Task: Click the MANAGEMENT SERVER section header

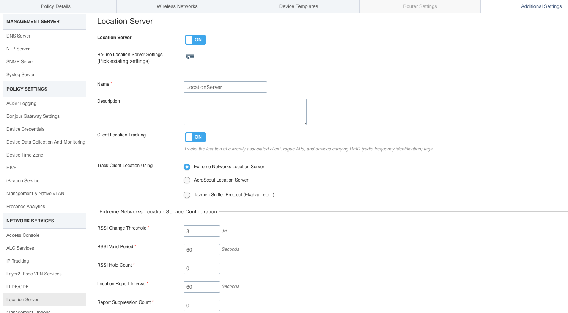Action: pyautogui.click(x=44, y=22)
